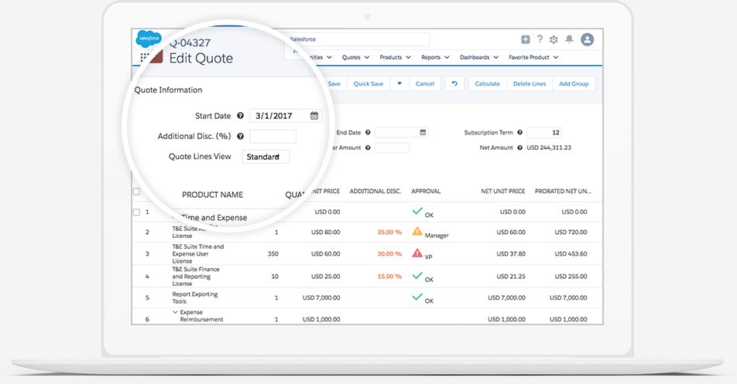Click the global add plus icon
The height and width of the screenshot is (384, 737).
click(x=526, y=39)
